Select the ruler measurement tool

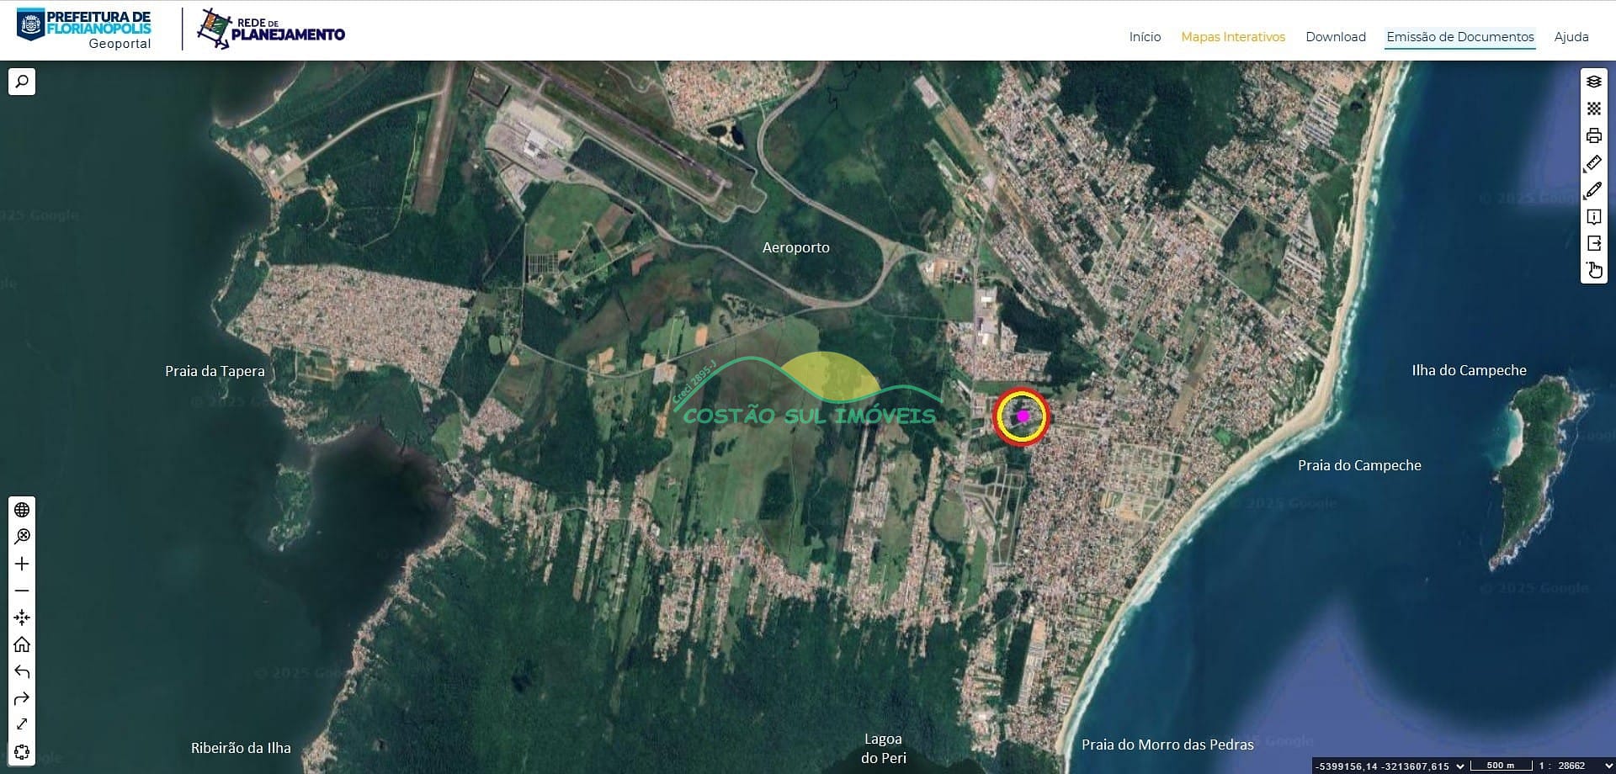[1593, 162]
